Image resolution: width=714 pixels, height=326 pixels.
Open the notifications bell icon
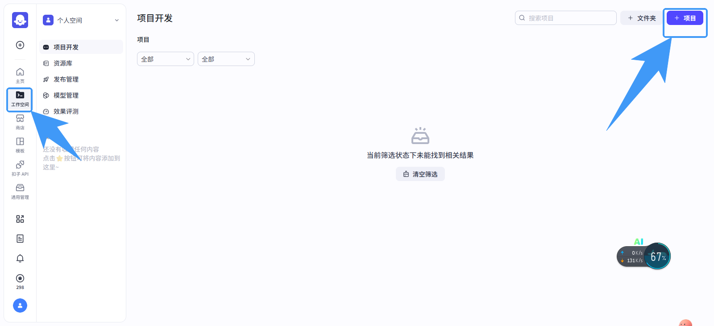[x=20, y=258]
